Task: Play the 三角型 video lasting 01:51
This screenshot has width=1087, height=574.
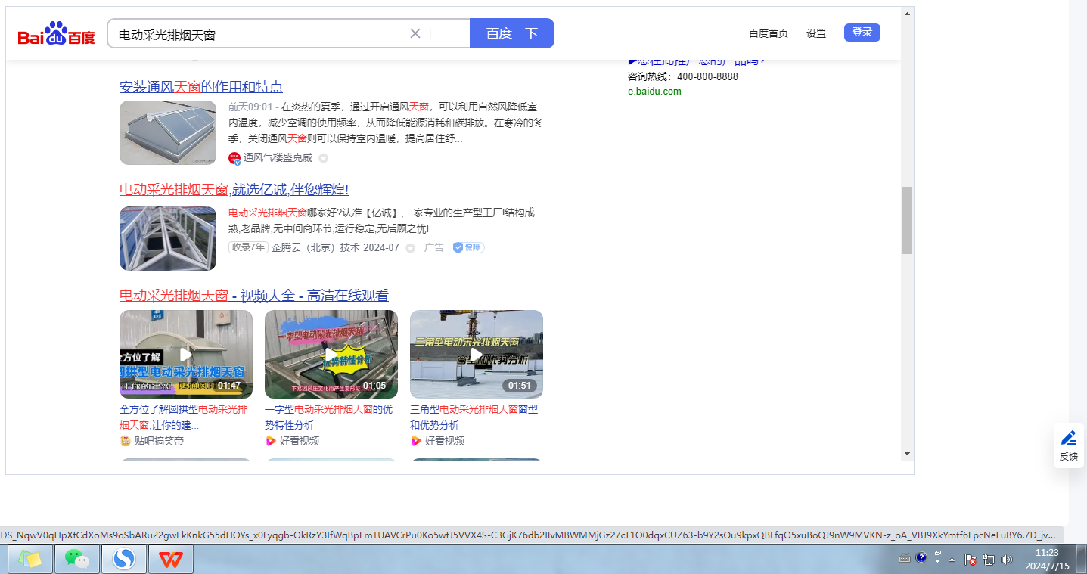Action: point(477,354)
